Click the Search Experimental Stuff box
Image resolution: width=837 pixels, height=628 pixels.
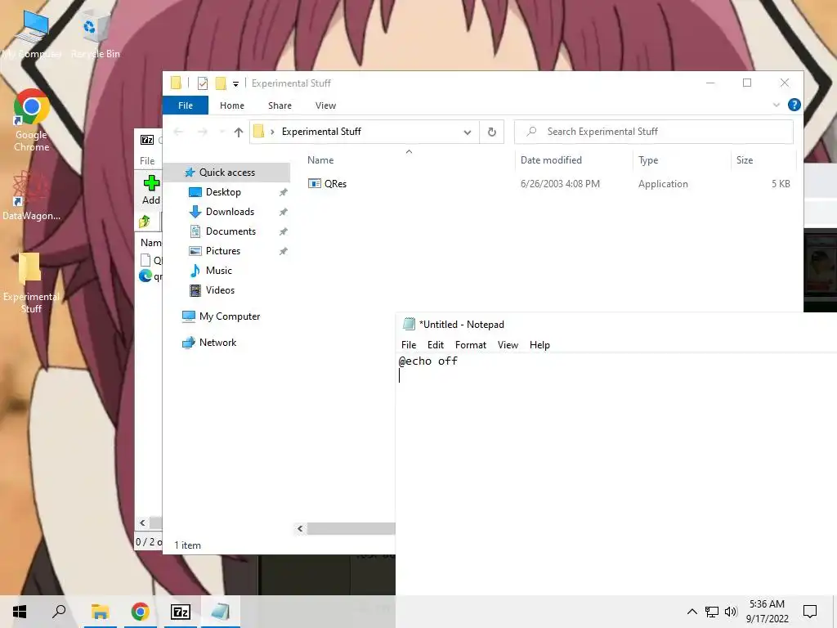(654, 132)
